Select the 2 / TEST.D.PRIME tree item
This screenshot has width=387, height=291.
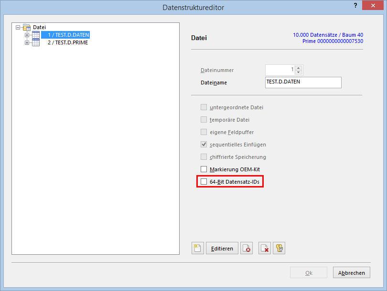(x=67, y=42)
